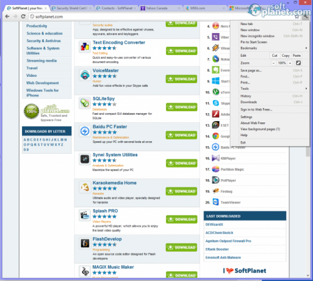Click the fullscreen zoom icon in menu
The image size is (313, 281).
(299, 63)
